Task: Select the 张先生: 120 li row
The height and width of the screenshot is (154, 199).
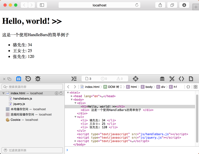Action: pyautogui.click(x=99, y=127)
